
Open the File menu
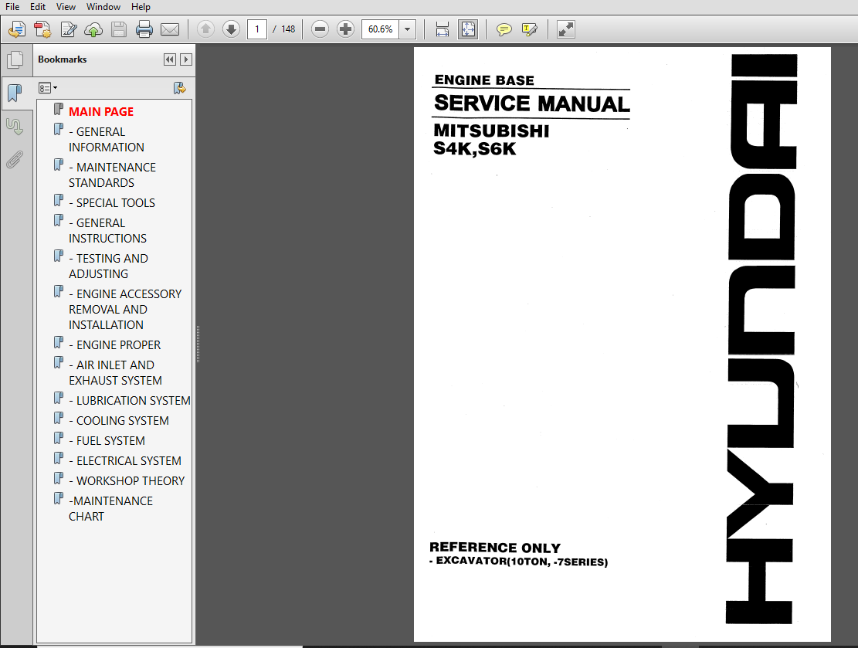(12, 7)
